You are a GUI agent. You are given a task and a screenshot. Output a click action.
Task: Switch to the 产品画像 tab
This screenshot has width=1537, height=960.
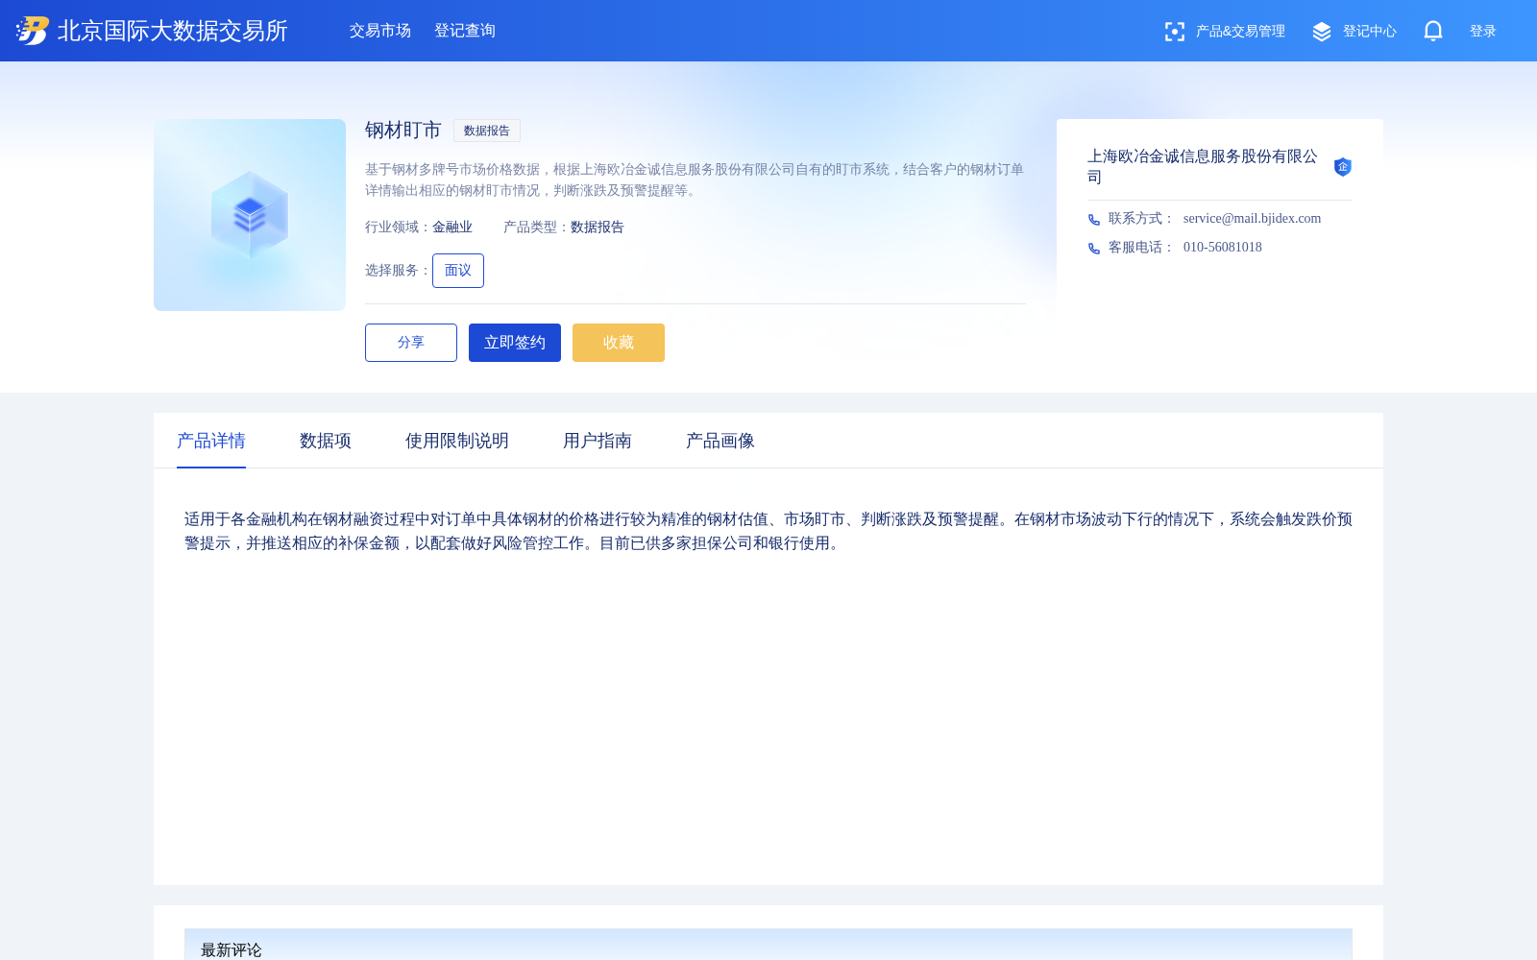click(720, 441)
